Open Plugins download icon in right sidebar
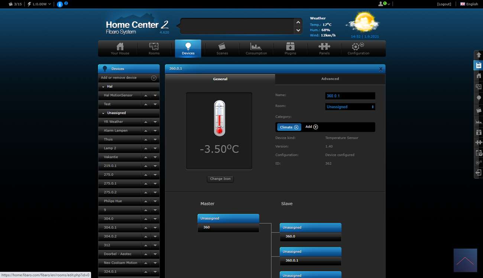 click(x=479, y=132)
